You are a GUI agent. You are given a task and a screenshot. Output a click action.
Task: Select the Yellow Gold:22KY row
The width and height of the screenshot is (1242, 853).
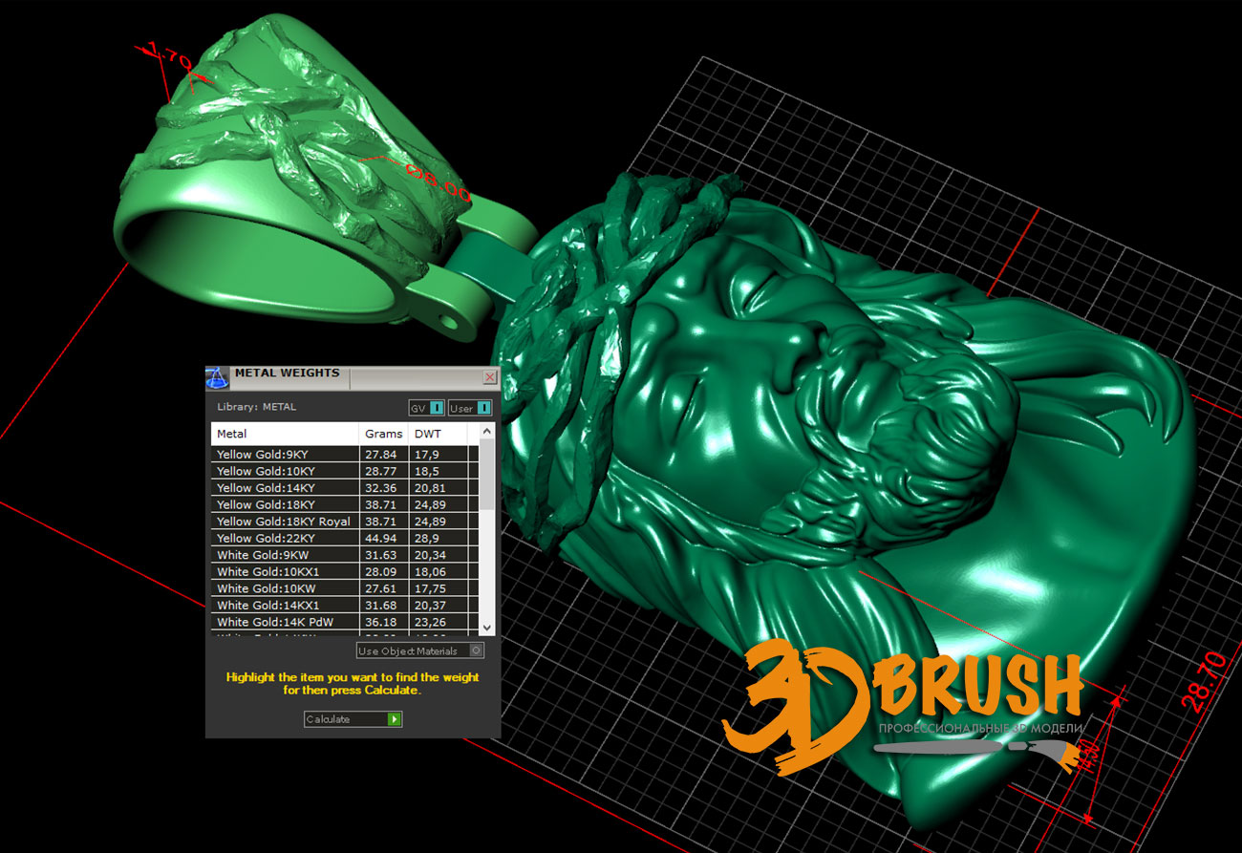click(x=345, y=538)
